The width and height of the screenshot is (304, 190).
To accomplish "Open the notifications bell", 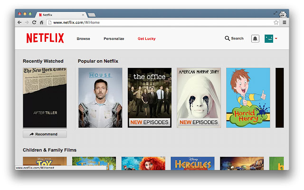I will point(255,38).
